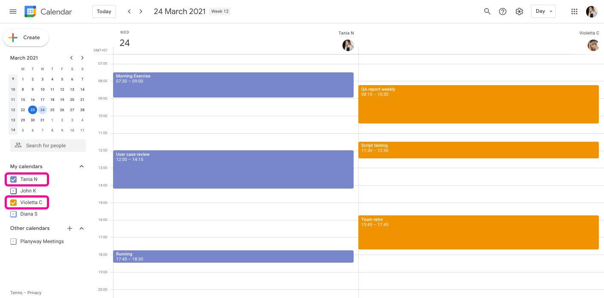The width and height of the screenshot is (604, 298).
Task: Open the Support help icon
Action: [x=502, y=11]
